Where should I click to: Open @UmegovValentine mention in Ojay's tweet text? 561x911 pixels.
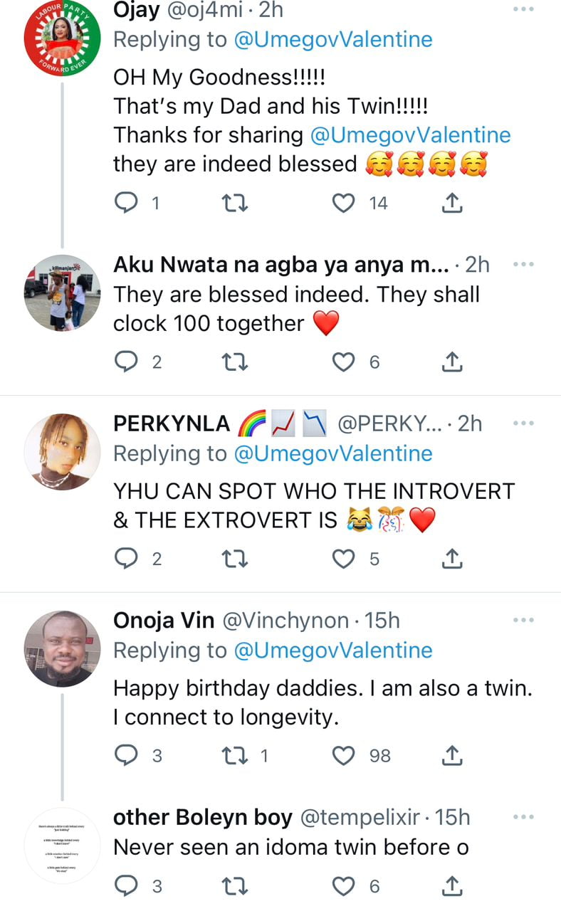click(x=411, y=135)
